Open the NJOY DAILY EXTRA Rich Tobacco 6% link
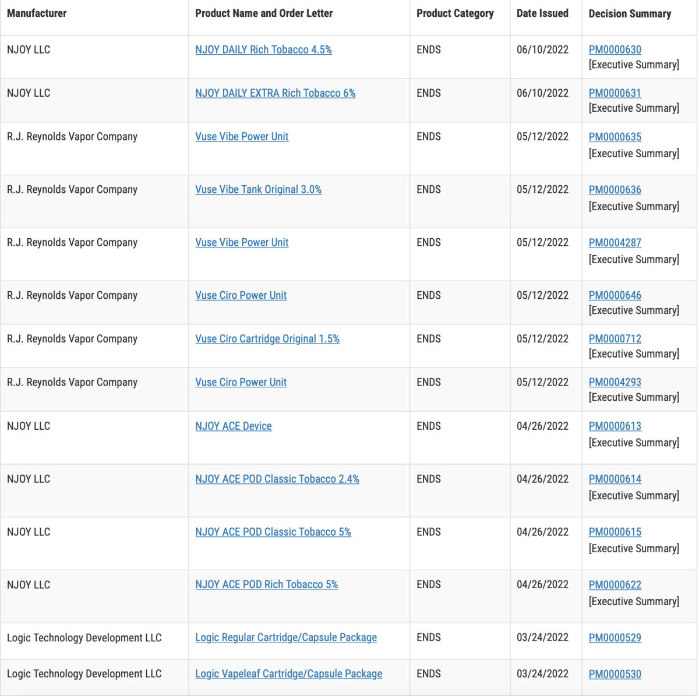The width and height of the screenshot is (699, 696). pos(276,93)
